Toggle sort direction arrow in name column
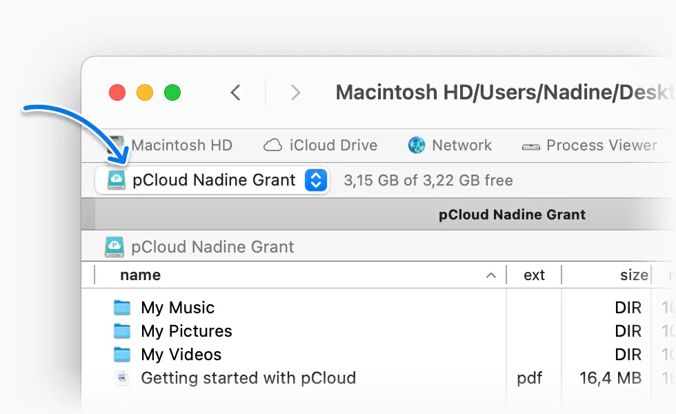The width and height of the screenshot is (676, 414). coord(491,275)
